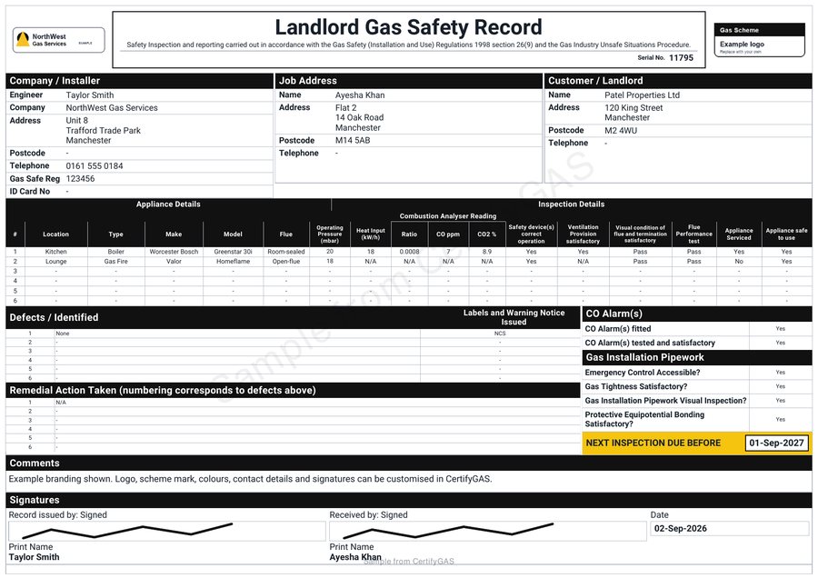The image size is (818, 578).
Task: Click CO Alarm(s) tested and satisfactory Yes
Action: (781, 343)
